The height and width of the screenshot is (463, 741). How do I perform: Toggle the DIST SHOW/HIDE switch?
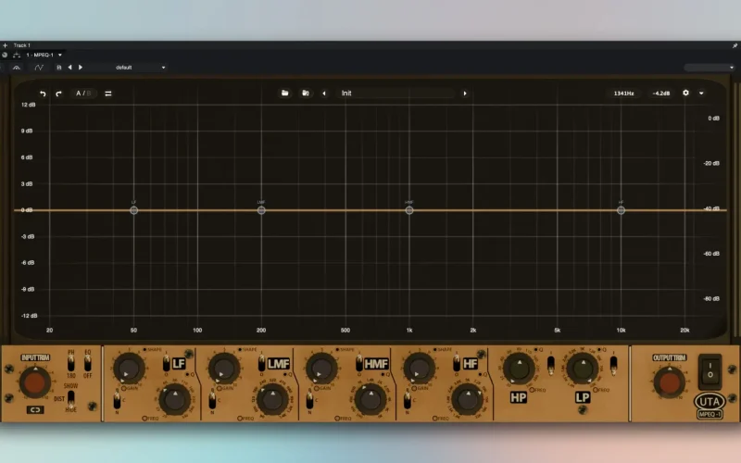tap(71, 398)
